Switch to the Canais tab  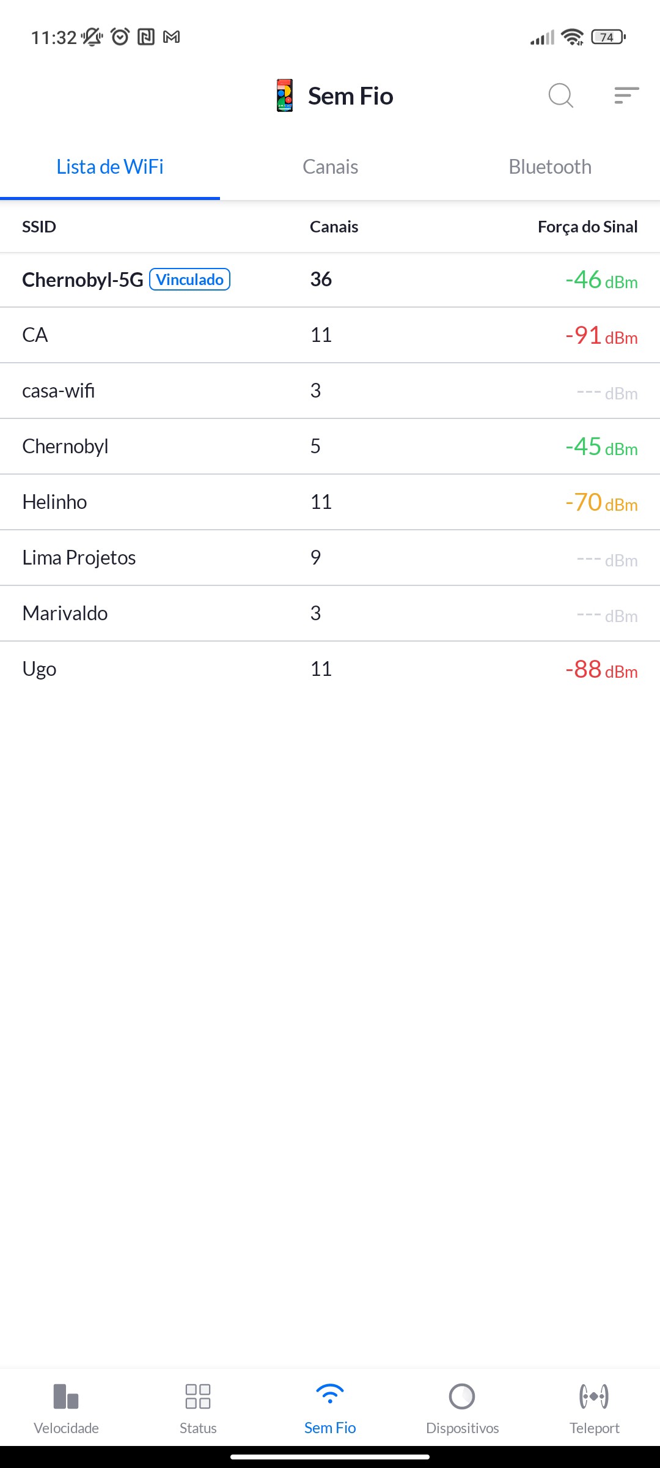click(330, 167)
